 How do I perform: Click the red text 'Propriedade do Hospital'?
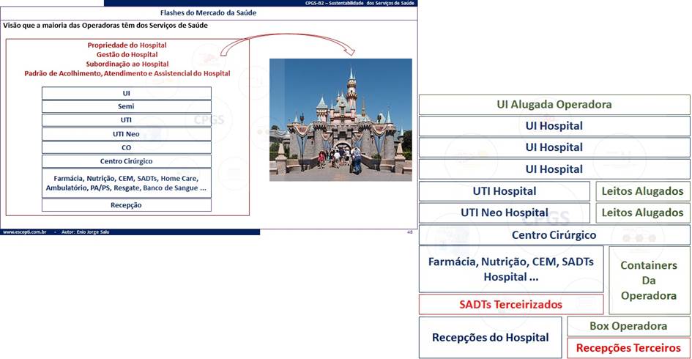pos(127,45)
